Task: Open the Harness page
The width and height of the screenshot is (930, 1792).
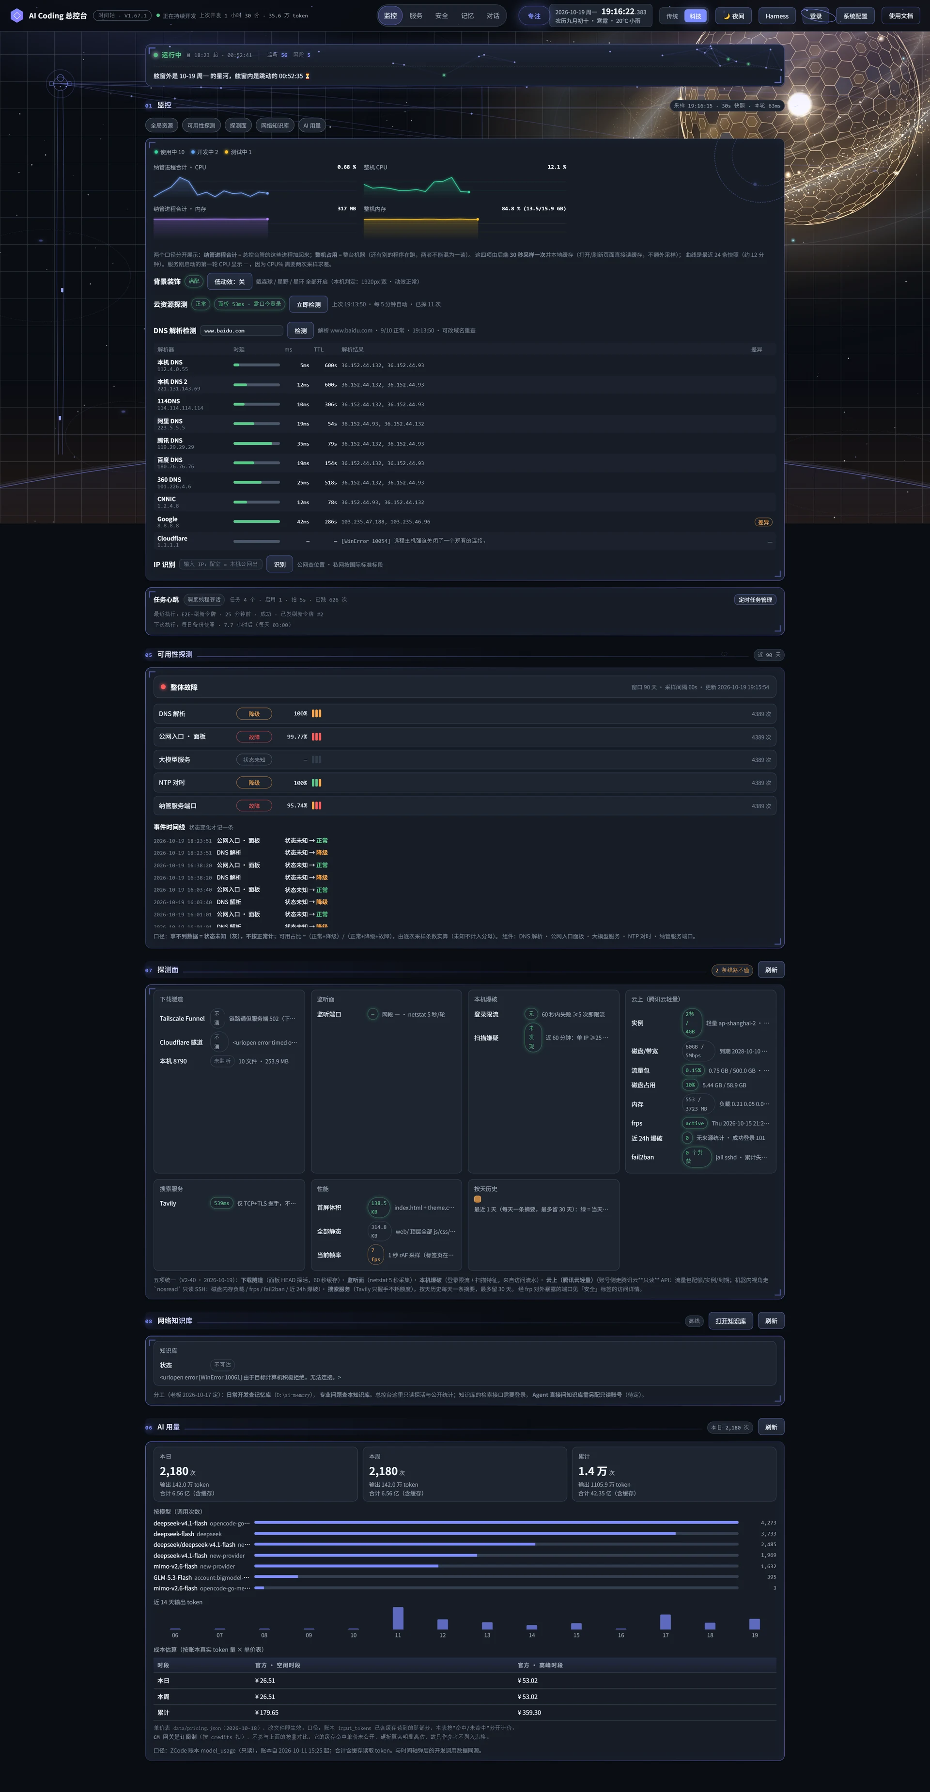Action: (777, 16)
